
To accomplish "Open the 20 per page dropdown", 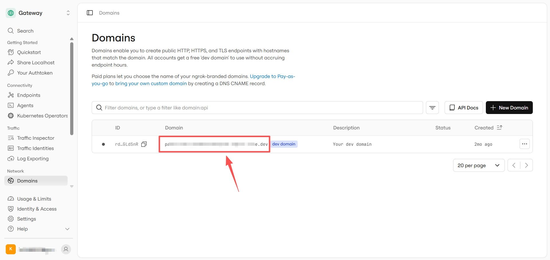I will pos(479,165).
